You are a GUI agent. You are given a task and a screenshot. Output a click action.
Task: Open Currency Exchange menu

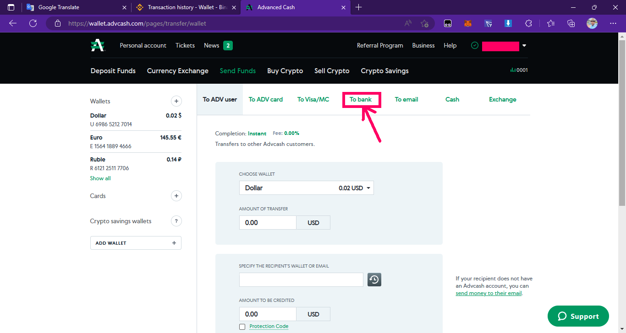(x=178, y=71)
